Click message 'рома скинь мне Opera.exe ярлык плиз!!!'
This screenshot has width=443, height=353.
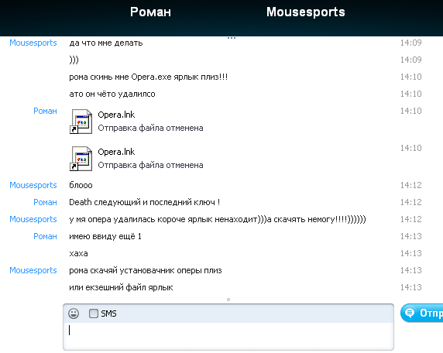pos(149,77)
